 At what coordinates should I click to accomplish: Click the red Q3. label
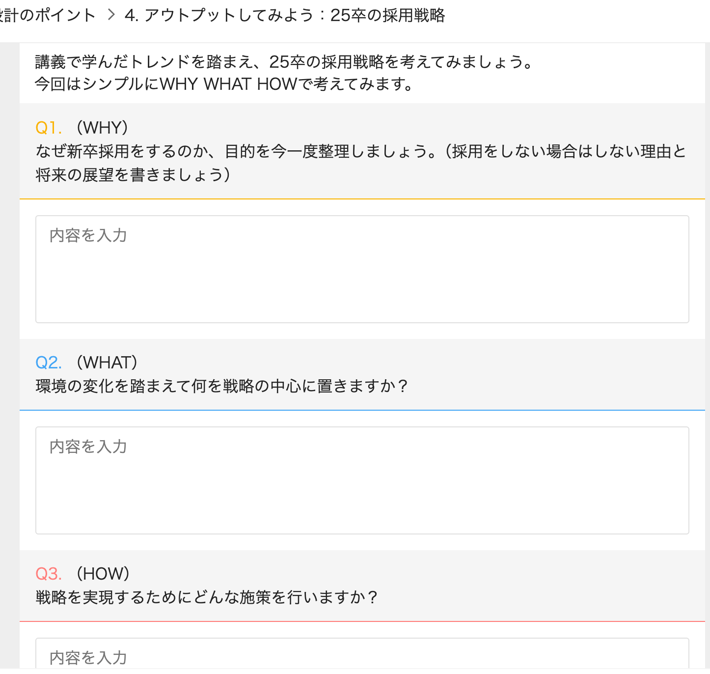tap(49, 574)
